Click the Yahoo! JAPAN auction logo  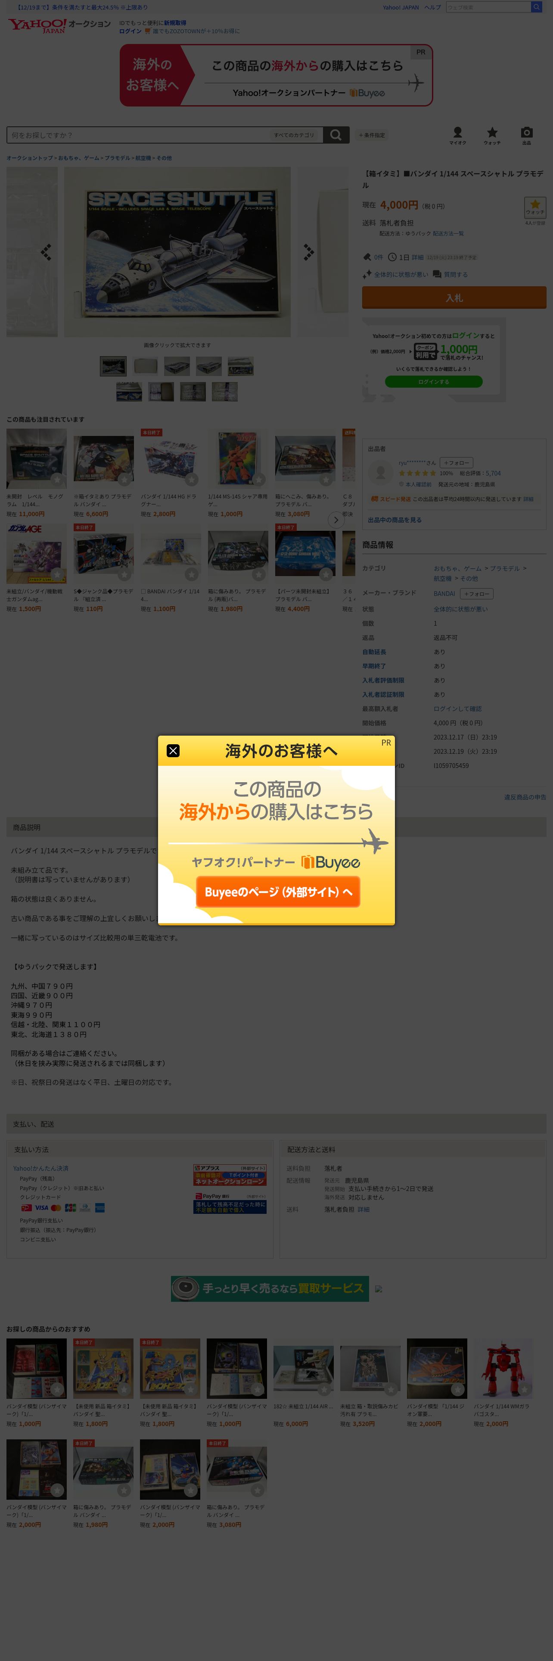click(59, 26)
